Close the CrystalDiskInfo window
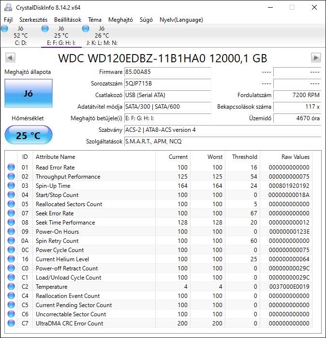This screenshot has width=326, height=338. tap(314, 7)
